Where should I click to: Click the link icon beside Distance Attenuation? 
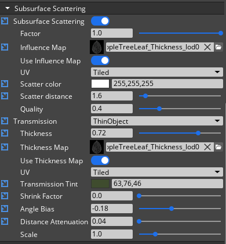[5, 221]
